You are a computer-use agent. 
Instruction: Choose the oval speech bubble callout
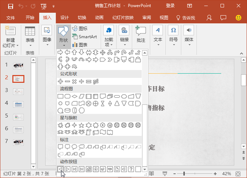[75, 147]
